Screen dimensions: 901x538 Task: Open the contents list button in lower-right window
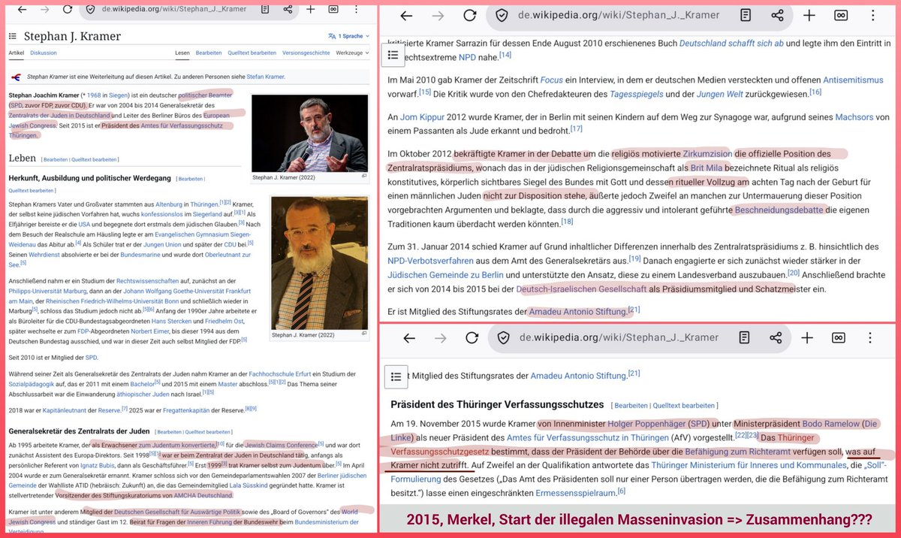396,376
